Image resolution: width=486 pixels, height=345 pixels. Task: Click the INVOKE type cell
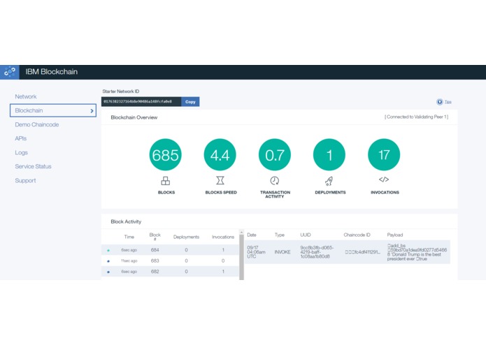click(283, 252)
